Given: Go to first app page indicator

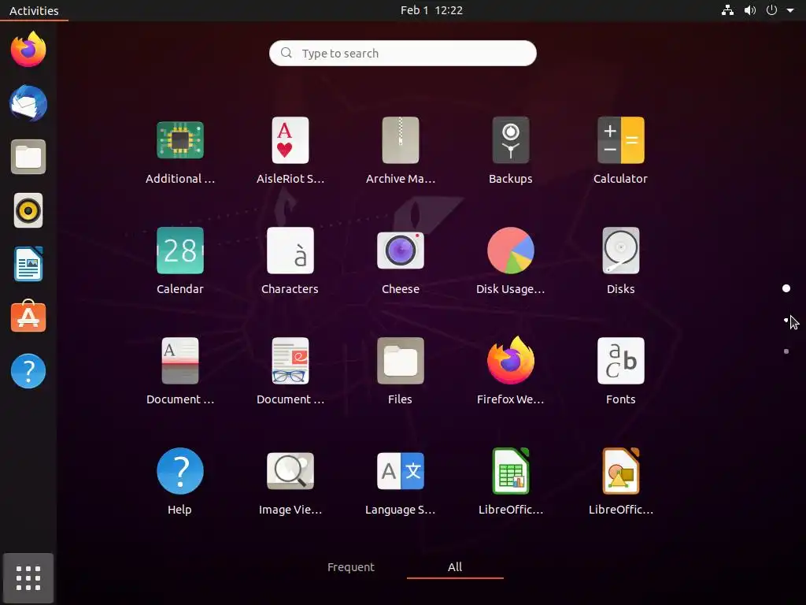Looking at the screenshot, I should (x=786, y=288).
